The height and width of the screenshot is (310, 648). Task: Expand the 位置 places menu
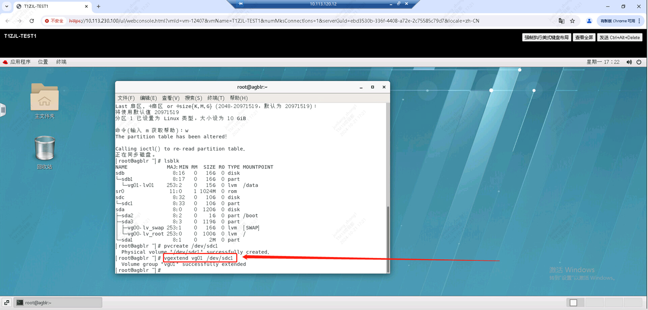(43, 62)
